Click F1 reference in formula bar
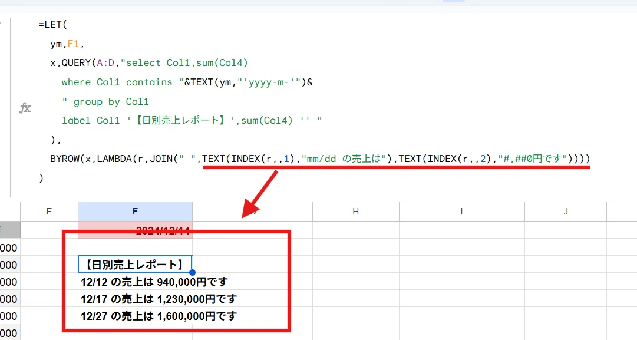The width and height of the screenshot is (637, 340). [x=73, y=44]
